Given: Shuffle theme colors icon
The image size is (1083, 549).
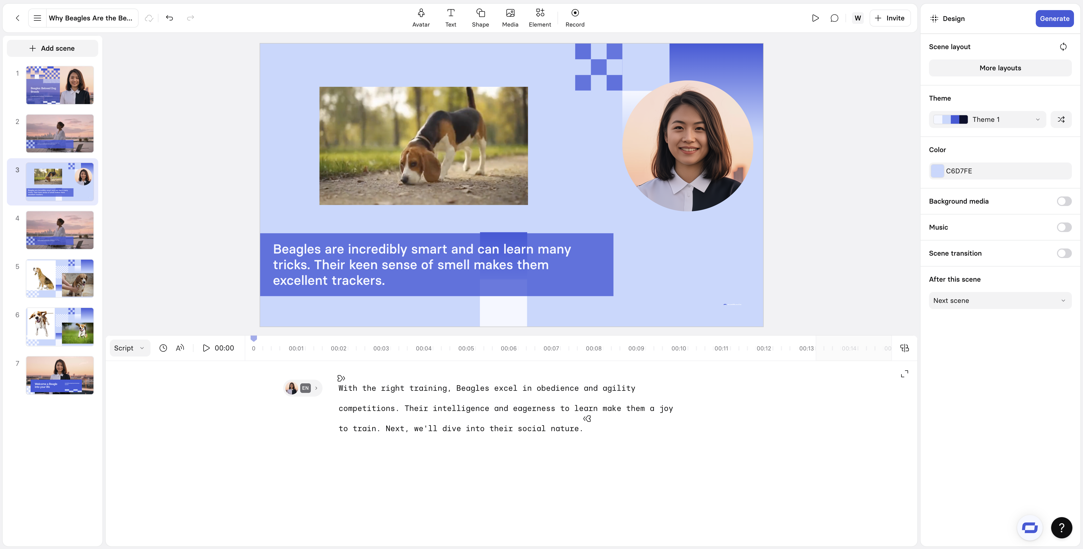Looking at the screenshot, I should click(1061, 119).
